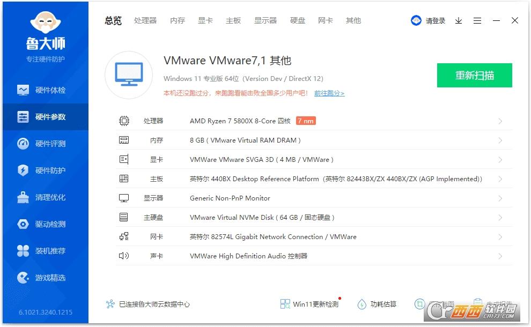Switch to the 网卡 tab
Viewport: 531px width, 327px height.
tap(326, 21)
